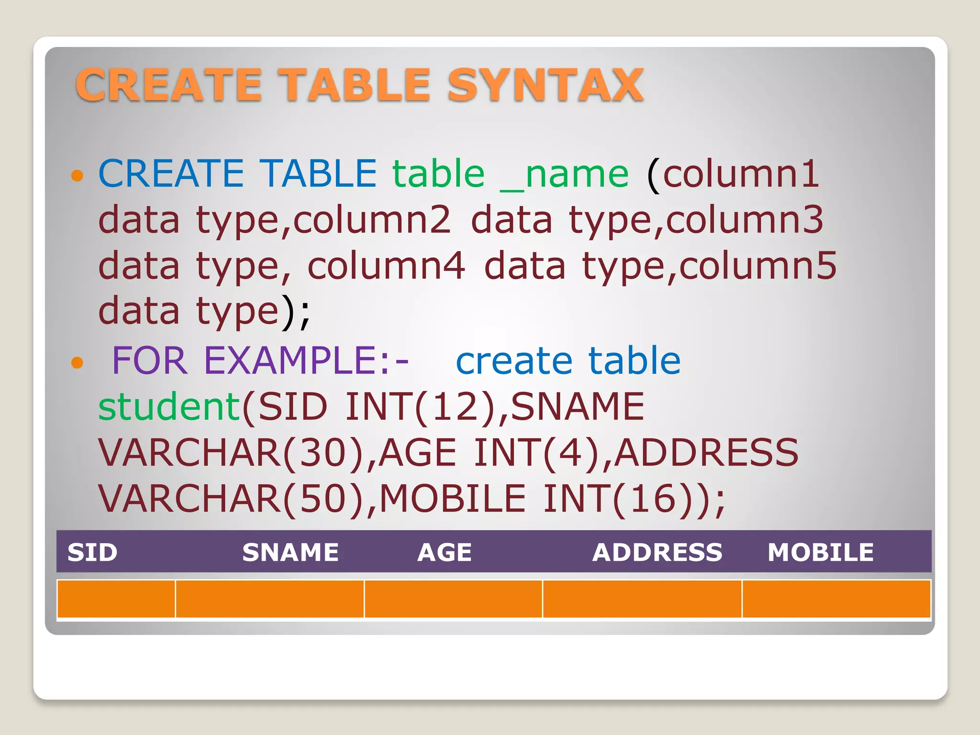Click the empty orange cell under MOBILE
Viewport: 980px width, 735px height.
click(836, 599)
